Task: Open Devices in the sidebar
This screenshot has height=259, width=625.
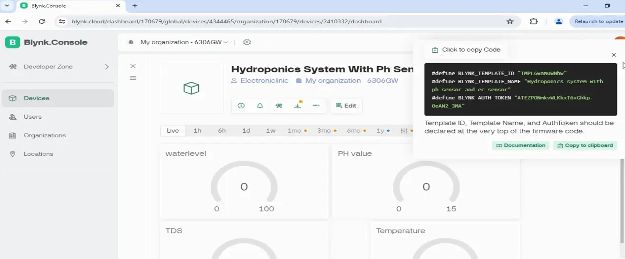Action: coord(58,98)
